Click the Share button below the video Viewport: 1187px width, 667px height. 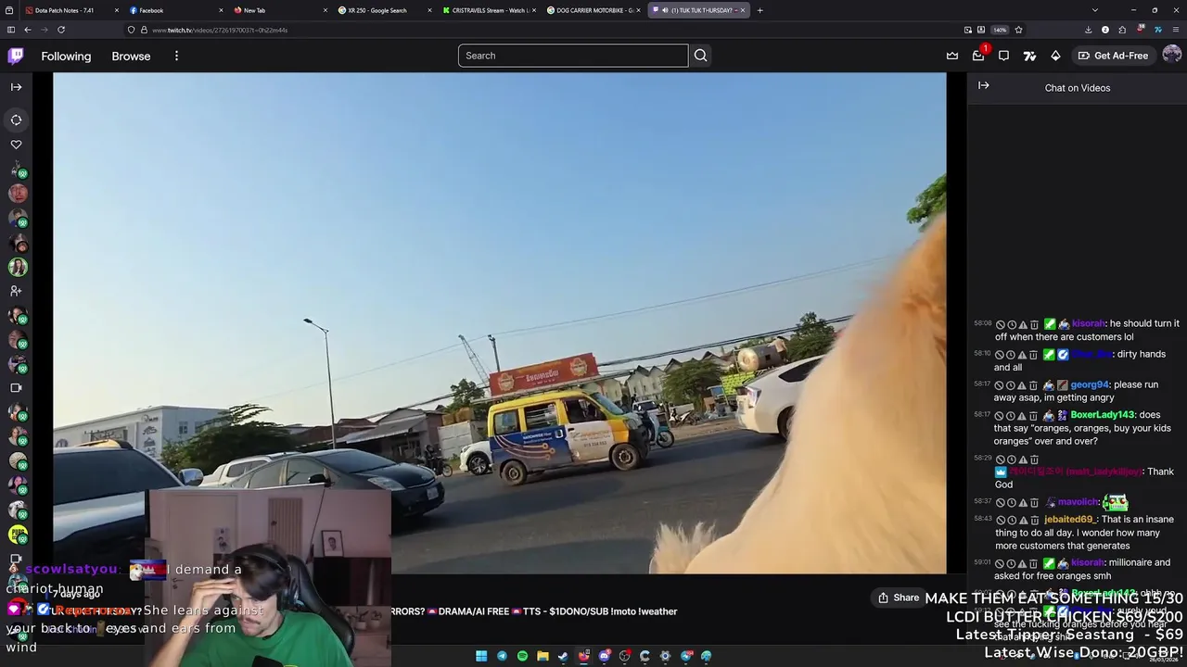pos(899,598)
